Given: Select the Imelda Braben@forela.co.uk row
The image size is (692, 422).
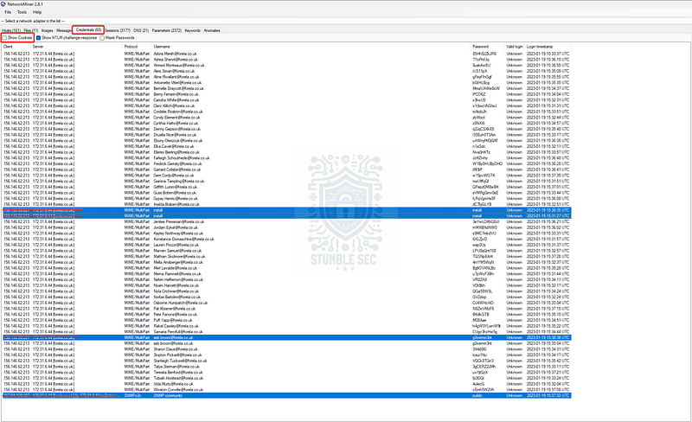Looking at the screenshot, I should point(286,204).
